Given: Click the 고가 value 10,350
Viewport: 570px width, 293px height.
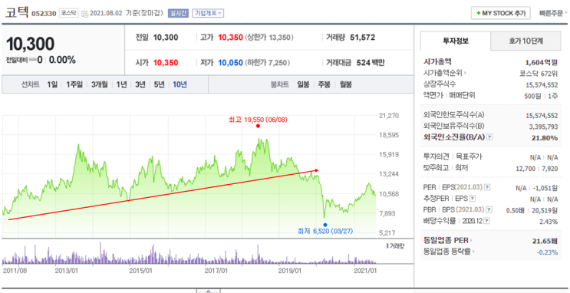Looking at the screenshot, I should tap(230, 37).
